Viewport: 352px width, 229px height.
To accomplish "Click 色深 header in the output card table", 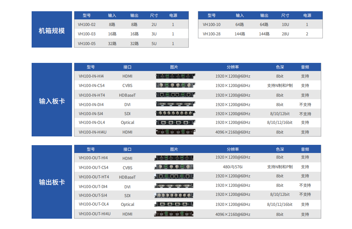I will tap(280, 149).
